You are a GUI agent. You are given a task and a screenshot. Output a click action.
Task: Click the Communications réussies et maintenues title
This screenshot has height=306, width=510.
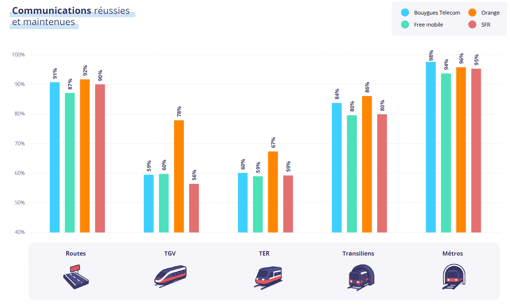71,16
